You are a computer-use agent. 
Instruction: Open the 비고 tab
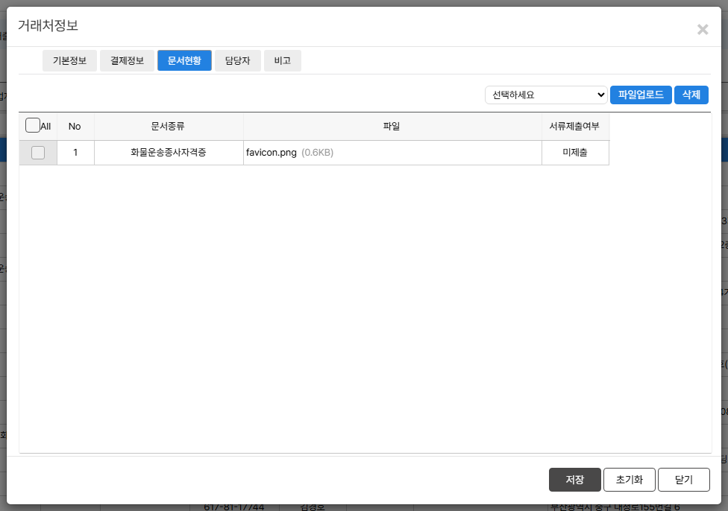point(282,61)
